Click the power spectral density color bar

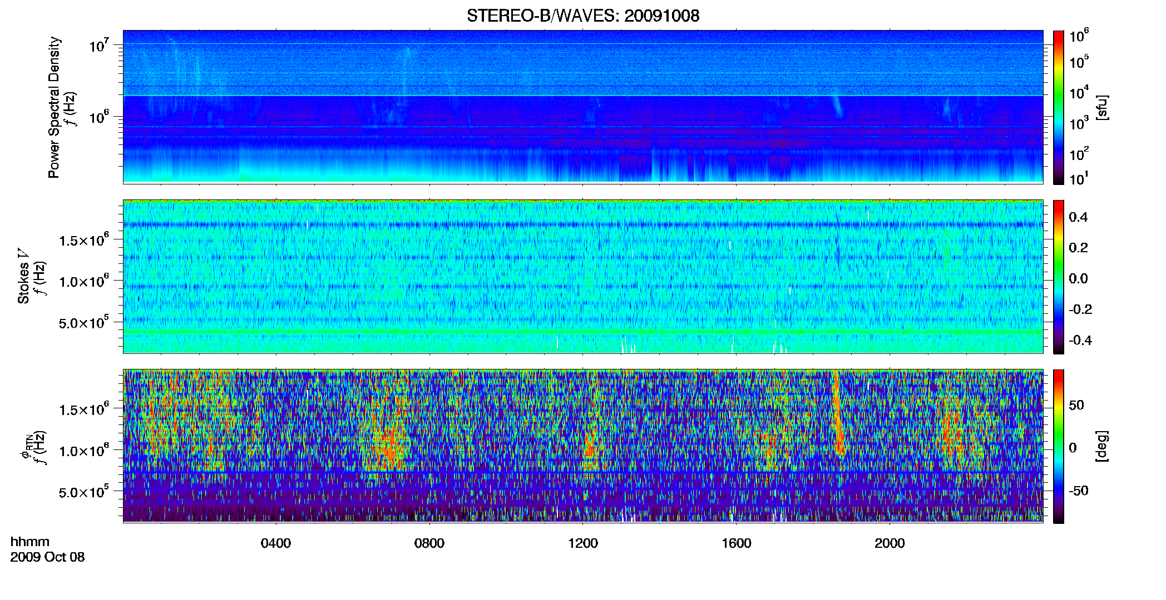pyautogui.click(x=1059, y=107)
